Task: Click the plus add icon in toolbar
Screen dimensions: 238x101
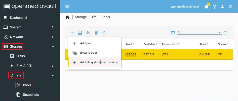Action: 72,33
